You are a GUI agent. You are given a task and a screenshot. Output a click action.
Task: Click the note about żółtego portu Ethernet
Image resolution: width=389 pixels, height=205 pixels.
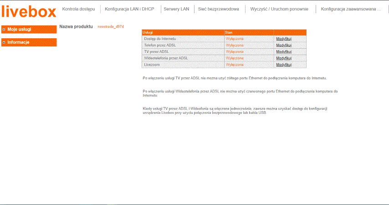[235, 78]
